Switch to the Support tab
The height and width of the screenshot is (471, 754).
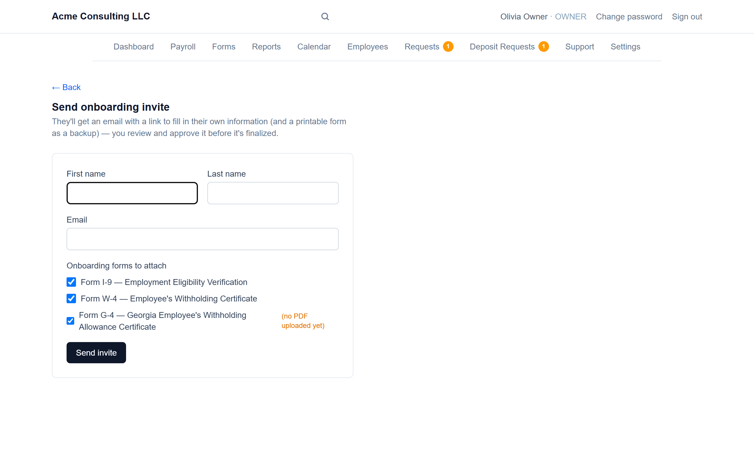point(580,47)
